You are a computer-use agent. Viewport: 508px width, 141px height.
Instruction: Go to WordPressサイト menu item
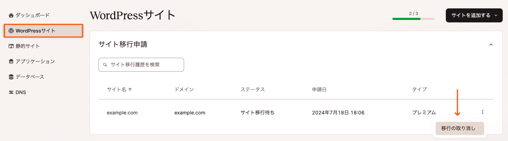[44, 31]
